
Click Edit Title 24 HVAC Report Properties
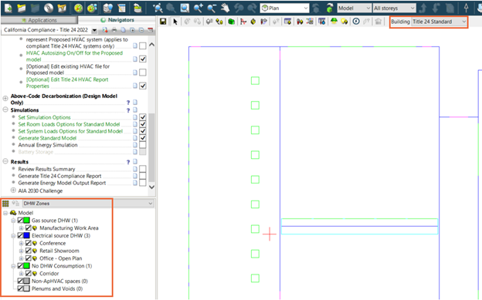[x=67, y=83]
